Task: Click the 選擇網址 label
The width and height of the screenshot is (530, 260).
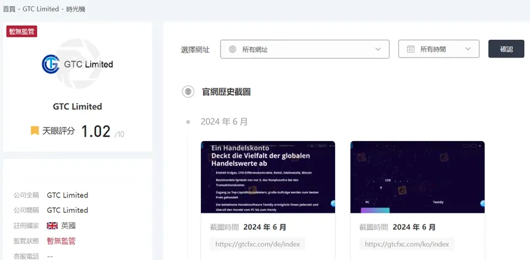Action: pos(195,50)
